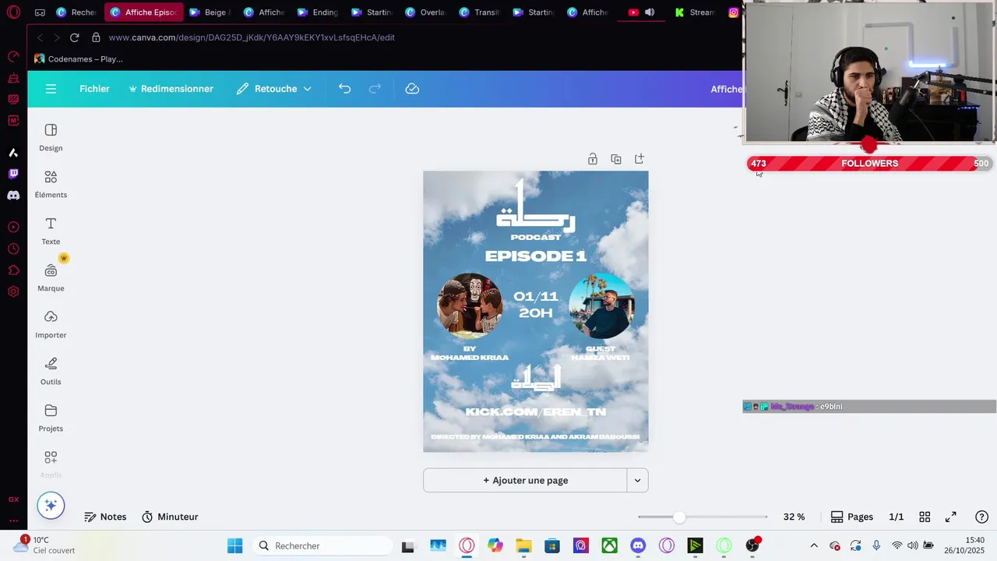Screen dimensions: 997x561
Task: Switch to the Stream browser tab
Action: point(695,12)
